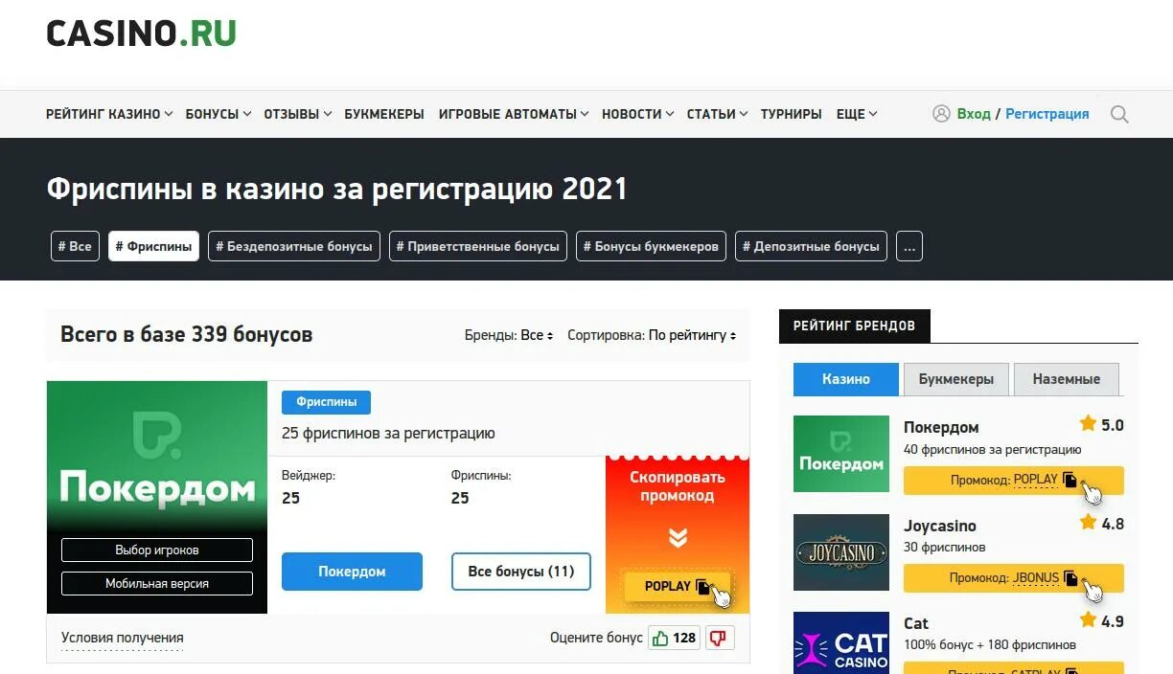Click Выбор игроков badge
This screenshot has height=674, width=1173.
pos(157,550)
